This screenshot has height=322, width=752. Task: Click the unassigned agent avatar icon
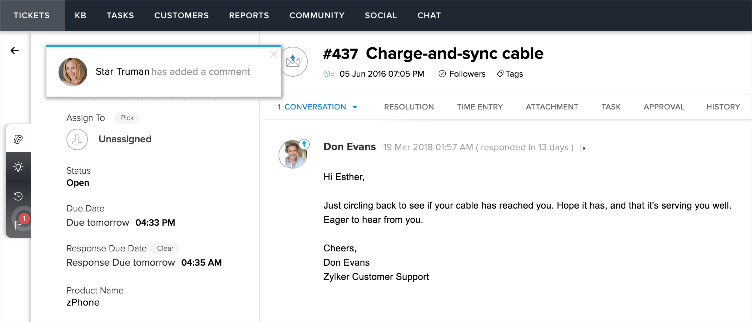pos(77,139)
